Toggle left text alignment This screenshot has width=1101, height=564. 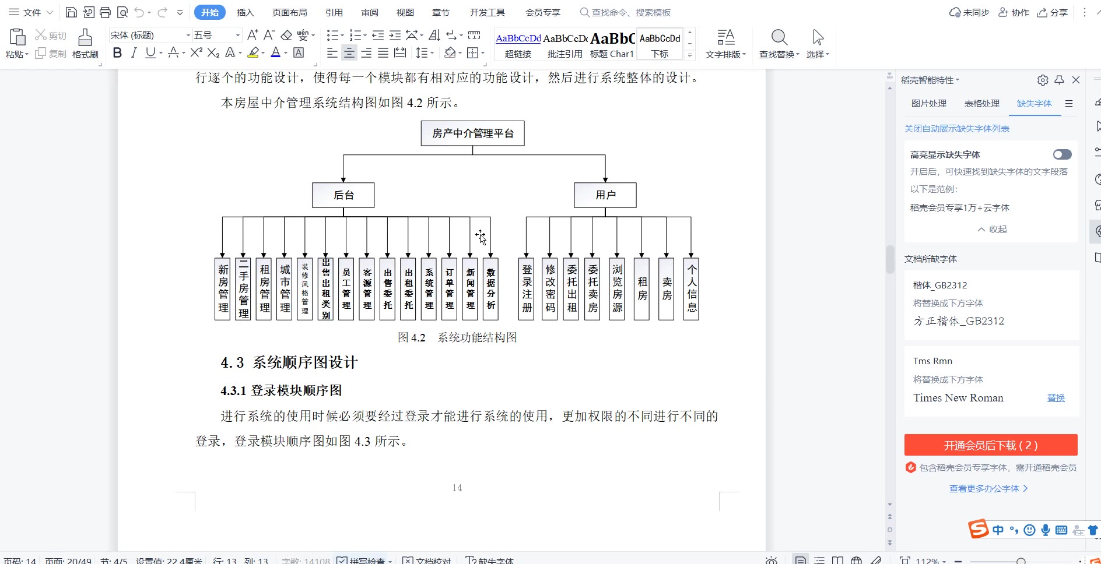click(332, 53)
